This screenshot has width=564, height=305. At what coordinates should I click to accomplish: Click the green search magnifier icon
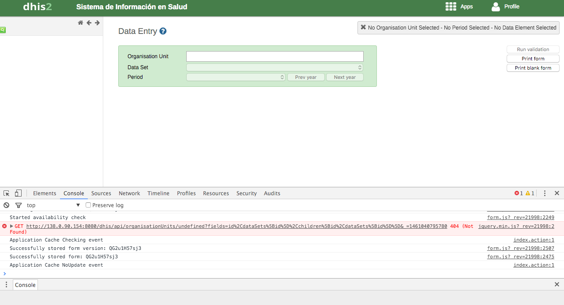point(3,30)
